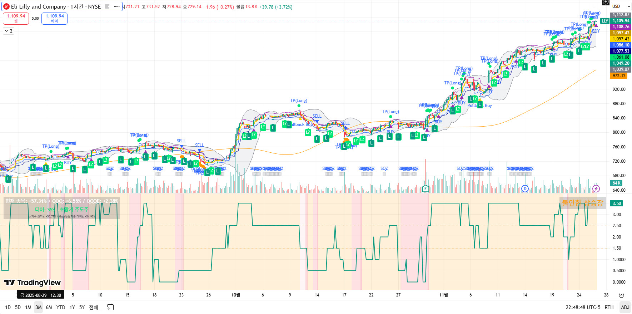The width and height of the screenshot is (632, 314).
Task: Click the purple 1,108.76 price label
Action: [621, 27]
